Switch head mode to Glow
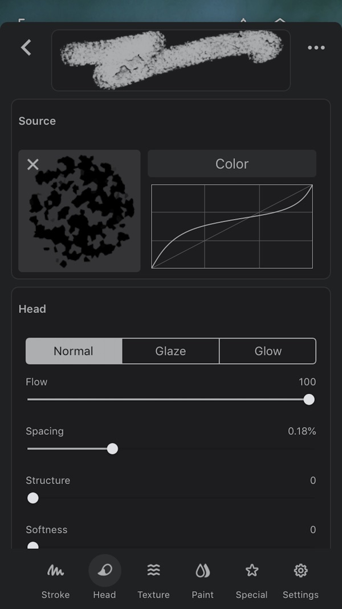The height and width of the screenshot is (609, 342). 268,351
